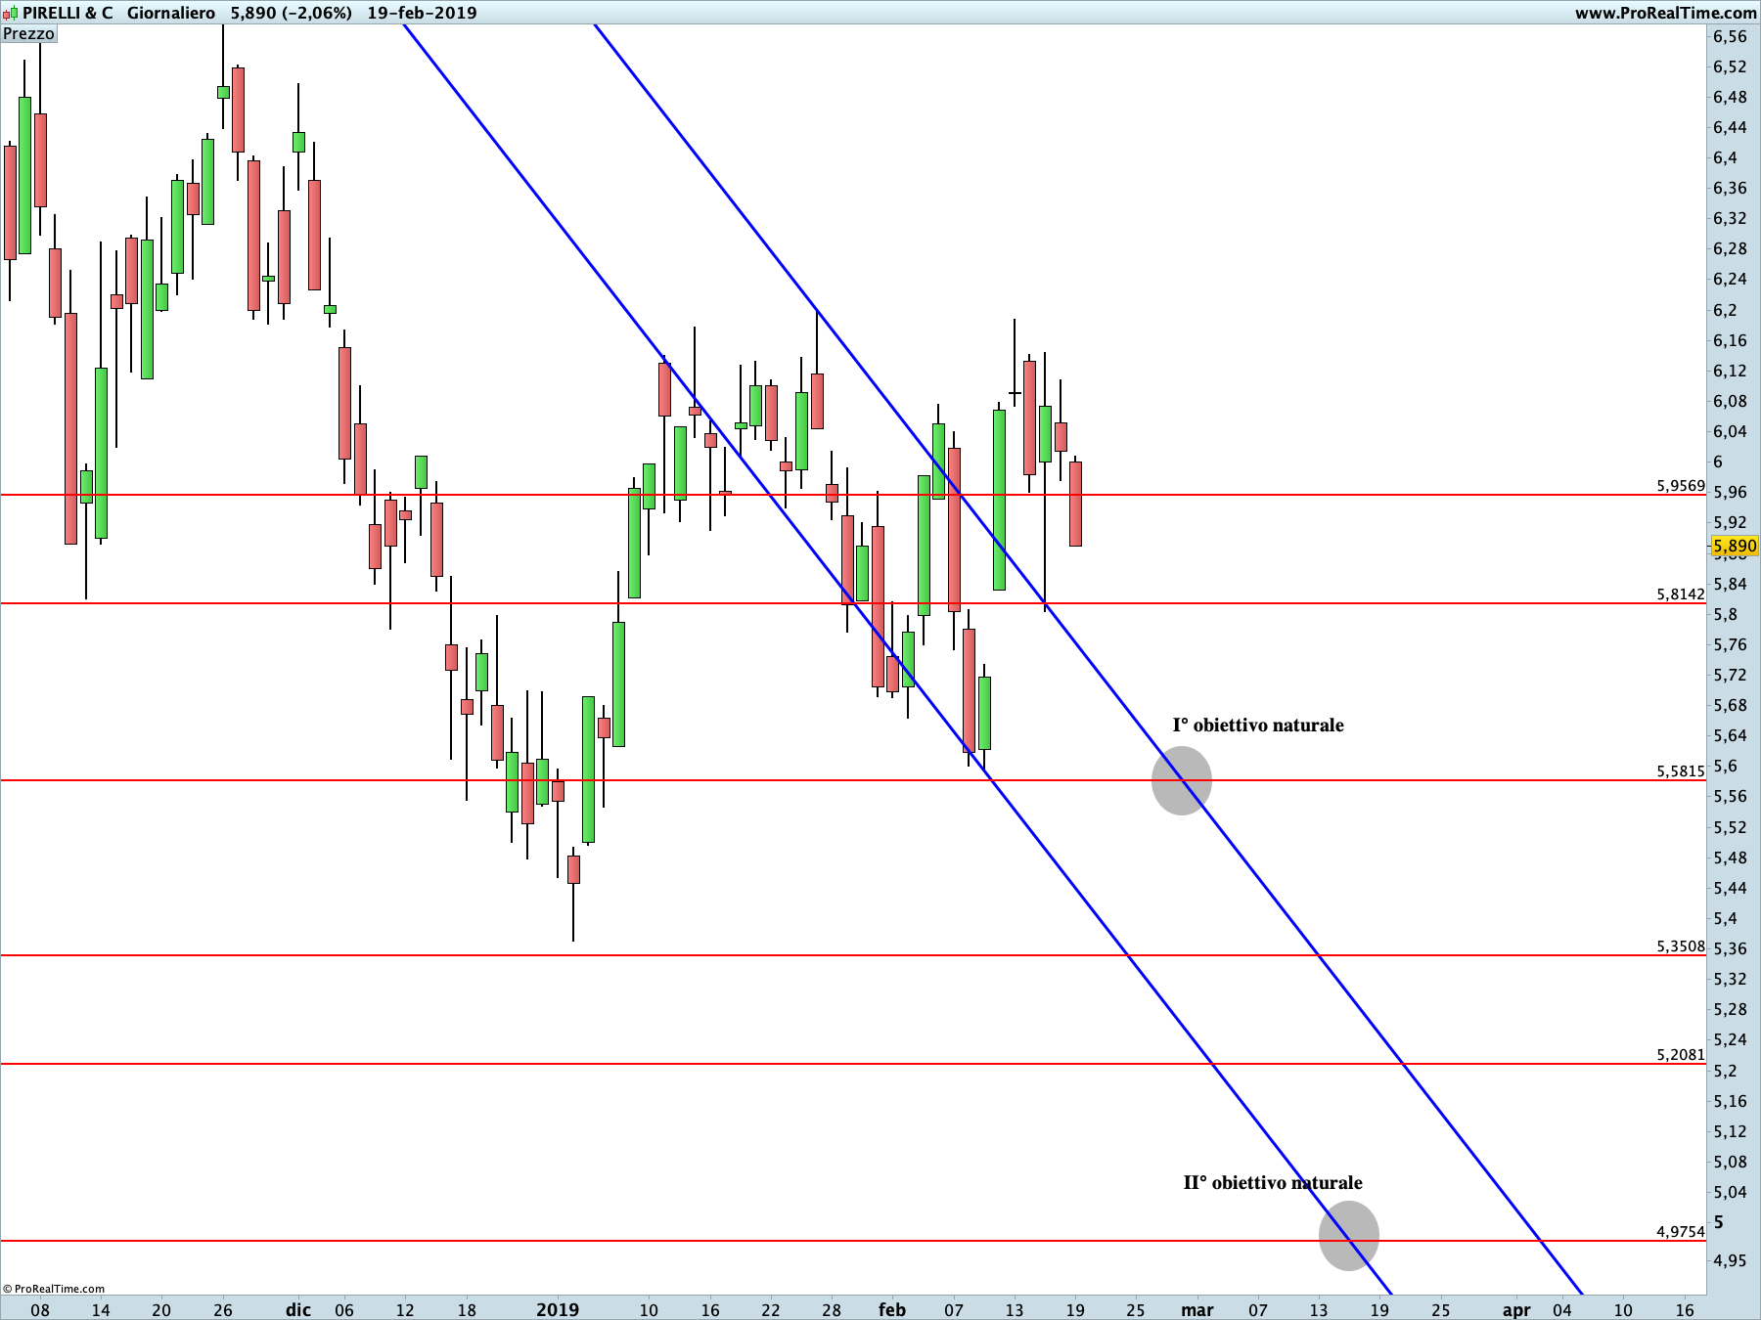Screen dimensions: 1761x1320
Task: Click the gray circle on the 5,5815 line
Action: 1182,780
